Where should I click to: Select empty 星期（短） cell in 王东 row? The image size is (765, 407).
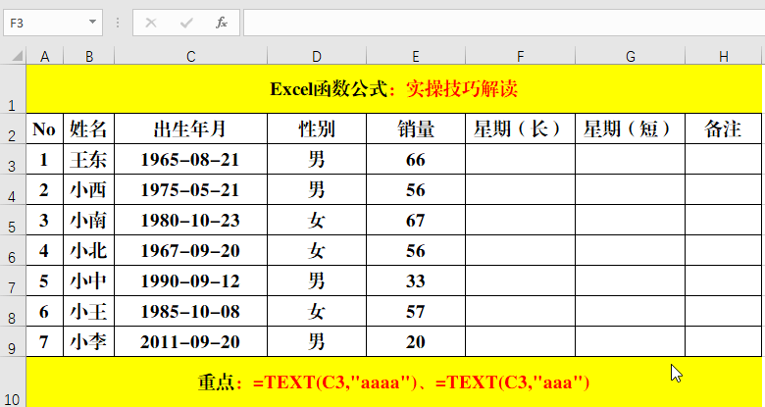pos(631,159)
